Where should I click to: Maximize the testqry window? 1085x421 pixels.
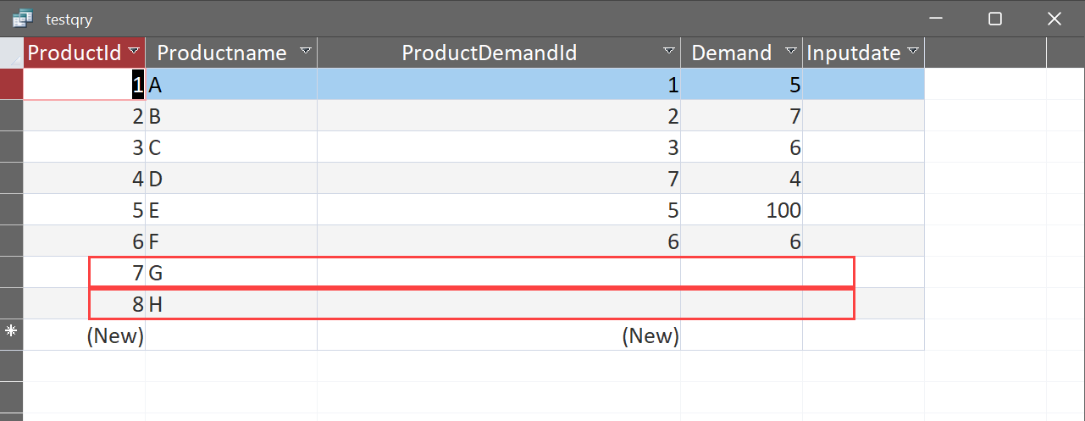click(x=995, y=19)
